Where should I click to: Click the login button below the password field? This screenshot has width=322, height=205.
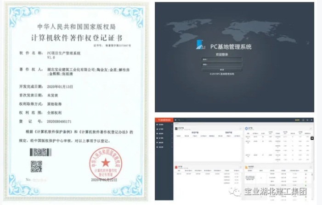(x=222, y=69)
